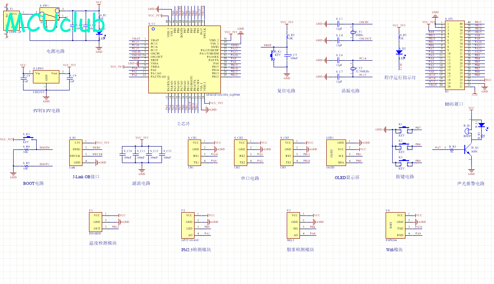
Task: Click the 复位电路 label text
Action: click(x=286, y=90)
